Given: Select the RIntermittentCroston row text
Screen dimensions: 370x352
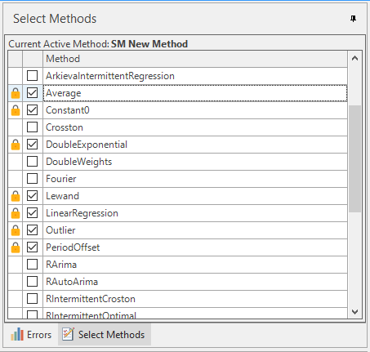Looking at the screenshot, I should click(x=91, y=299).
